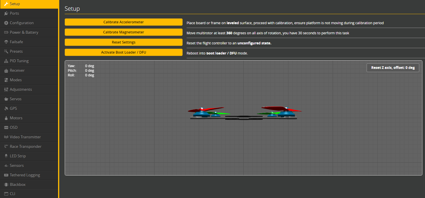This screenshot has height=198, width=425.
Task: Click the Receiver icon in sidebar
Action: click(6, 71)
